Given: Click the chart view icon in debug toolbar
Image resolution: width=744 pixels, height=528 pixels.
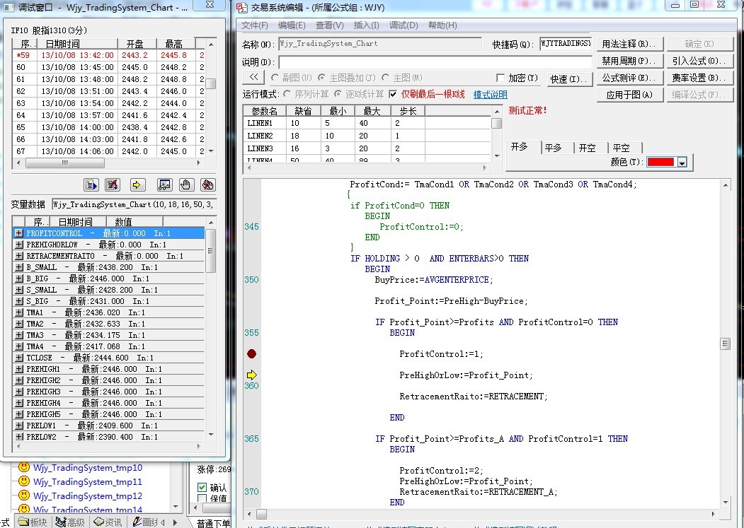Looking at the screenshot, I should [164, 184].
